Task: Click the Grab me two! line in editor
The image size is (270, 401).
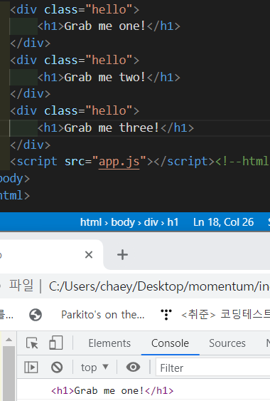Action: click(109, 77)
